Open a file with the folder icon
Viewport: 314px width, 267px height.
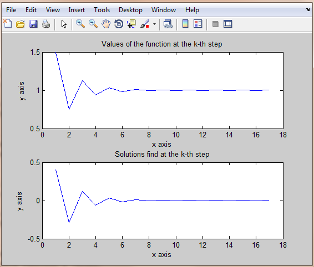(21, 24)
